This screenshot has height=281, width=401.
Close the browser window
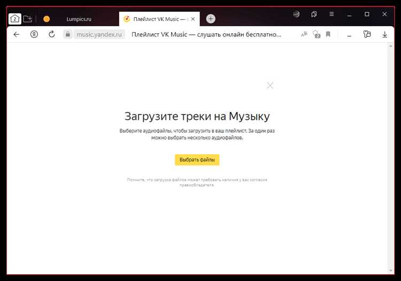pos(384,14)
